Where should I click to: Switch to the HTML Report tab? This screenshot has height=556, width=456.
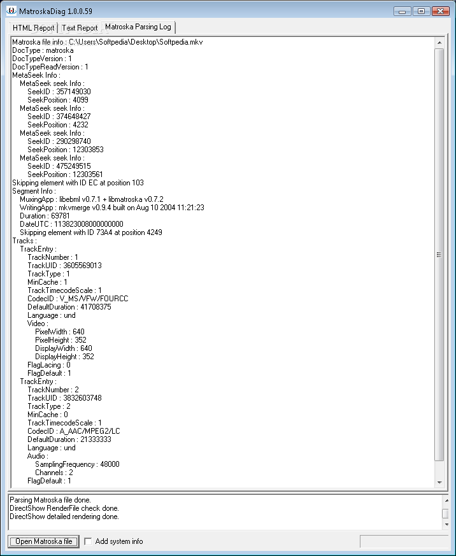[33, 27]
